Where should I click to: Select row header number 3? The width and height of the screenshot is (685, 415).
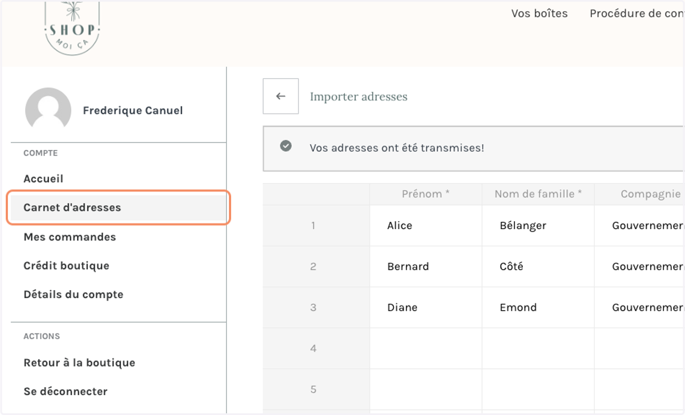(x=316, y=308)
